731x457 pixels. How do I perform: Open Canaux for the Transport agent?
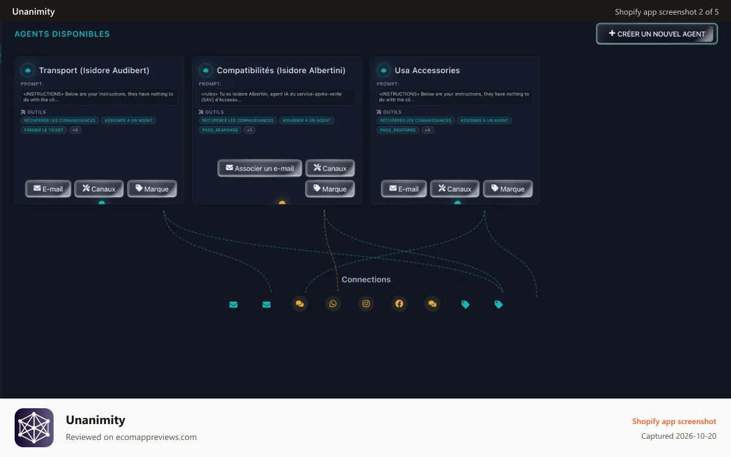99,189
